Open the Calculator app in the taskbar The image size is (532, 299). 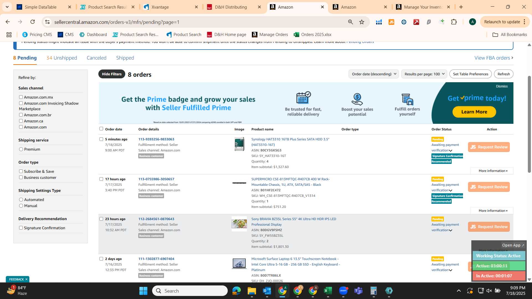click(x=374, y=291)
